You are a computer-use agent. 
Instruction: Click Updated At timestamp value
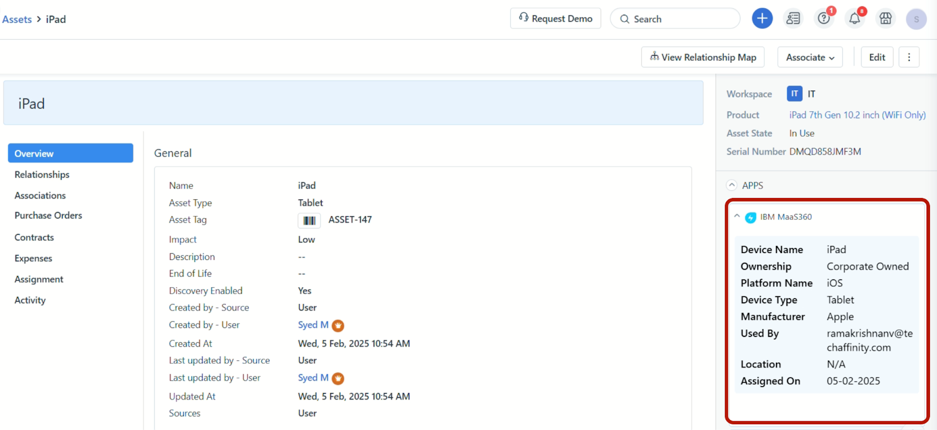pos(354,397)
